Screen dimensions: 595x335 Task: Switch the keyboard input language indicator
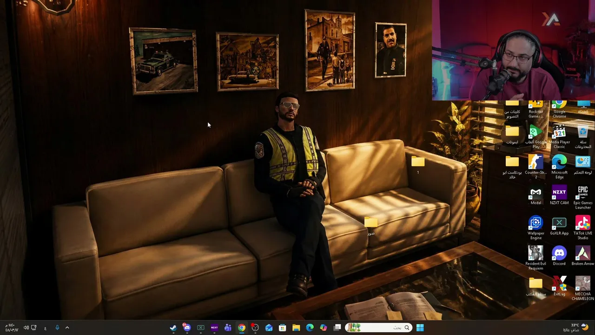pyautogui.click(x=45, y=328)
